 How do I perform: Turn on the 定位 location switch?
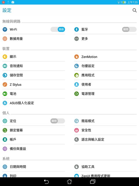coord(58,121)
